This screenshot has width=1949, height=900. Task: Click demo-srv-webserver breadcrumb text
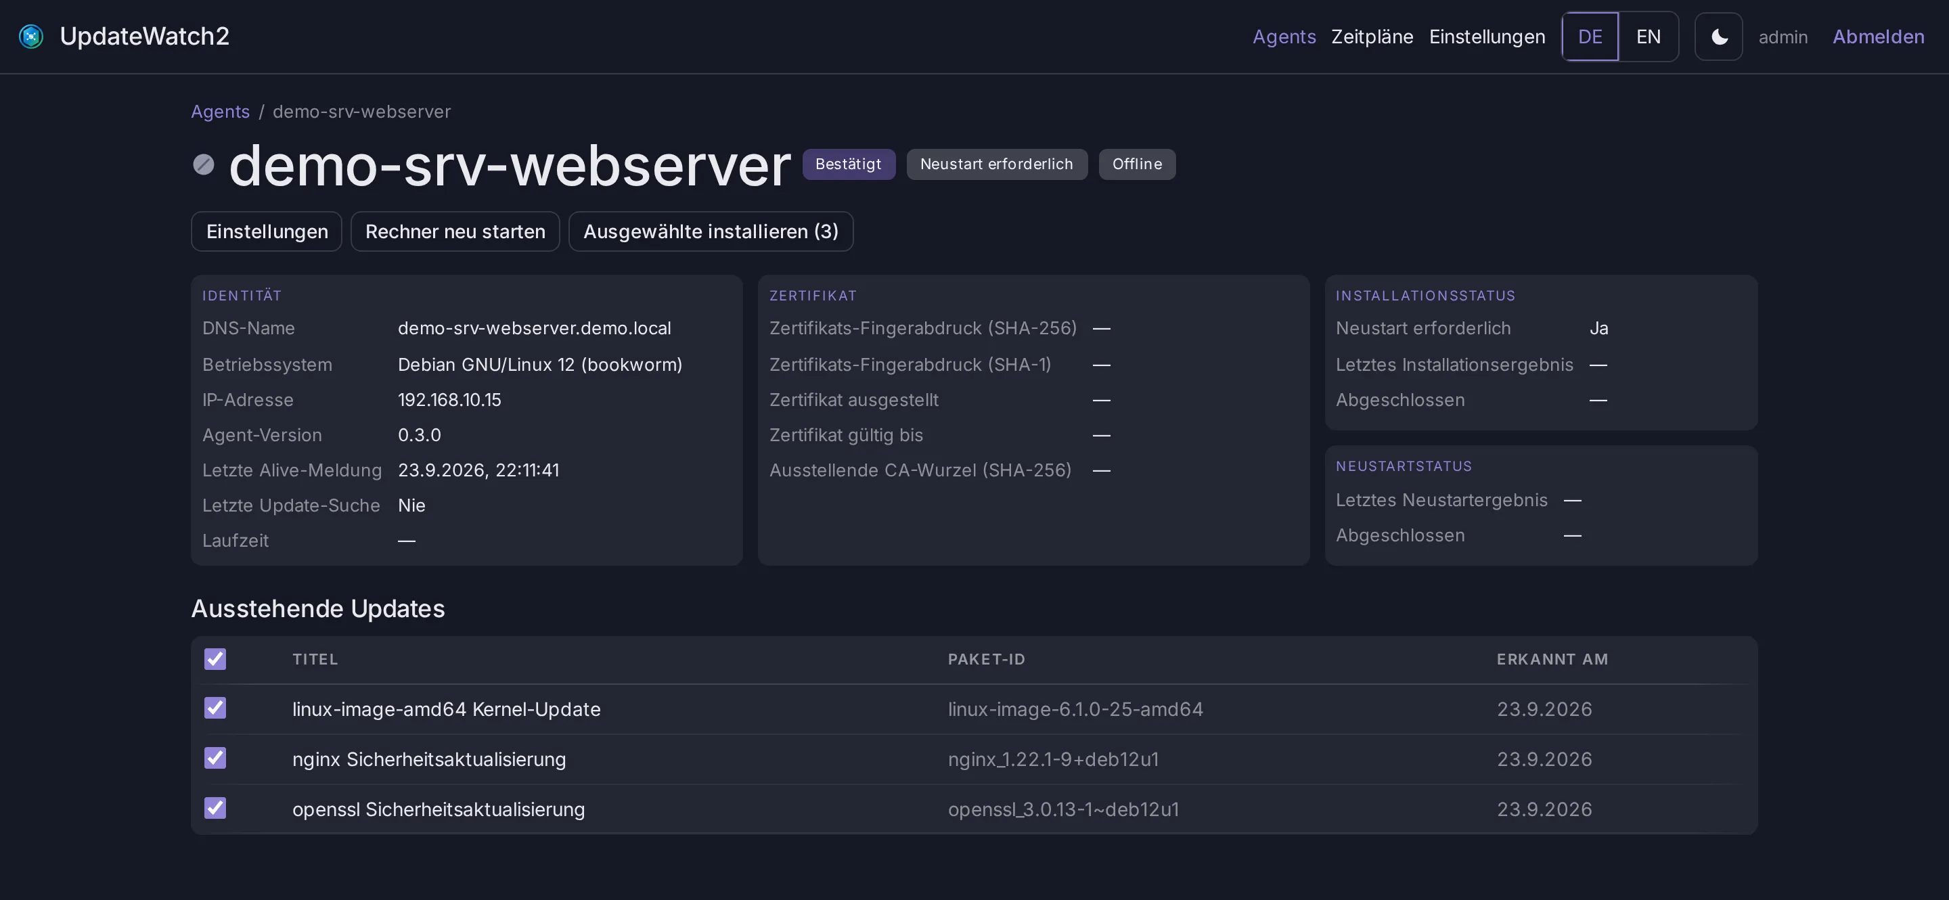tap(361, 111)
